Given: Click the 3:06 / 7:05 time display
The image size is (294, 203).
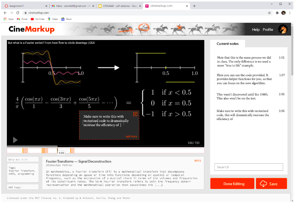Looking at the screenshot, I should click(194, 143).
